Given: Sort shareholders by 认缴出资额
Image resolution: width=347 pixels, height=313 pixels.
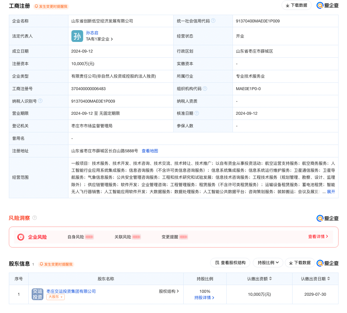Looking at the screenshot, I should click(x=270, y=279).
